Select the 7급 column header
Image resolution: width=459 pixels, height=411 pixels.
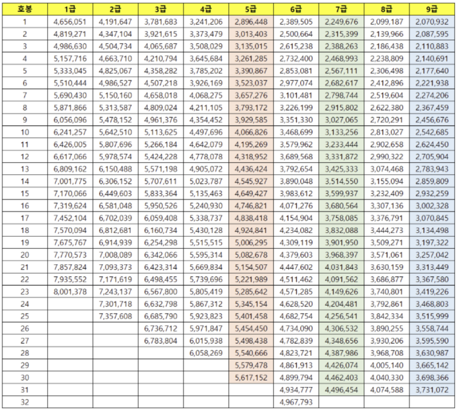[341, 9]
